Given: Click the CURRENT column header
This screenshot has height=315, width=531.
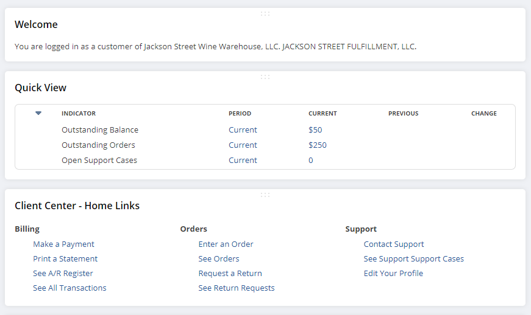Looking at the screenshot, I should coord(323,114).
